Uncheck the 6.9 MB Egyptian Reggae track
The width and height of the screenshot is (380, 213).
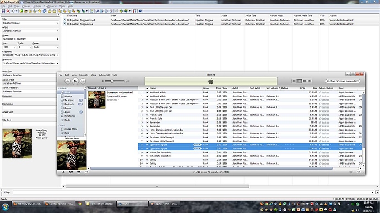tap(148, 145)
